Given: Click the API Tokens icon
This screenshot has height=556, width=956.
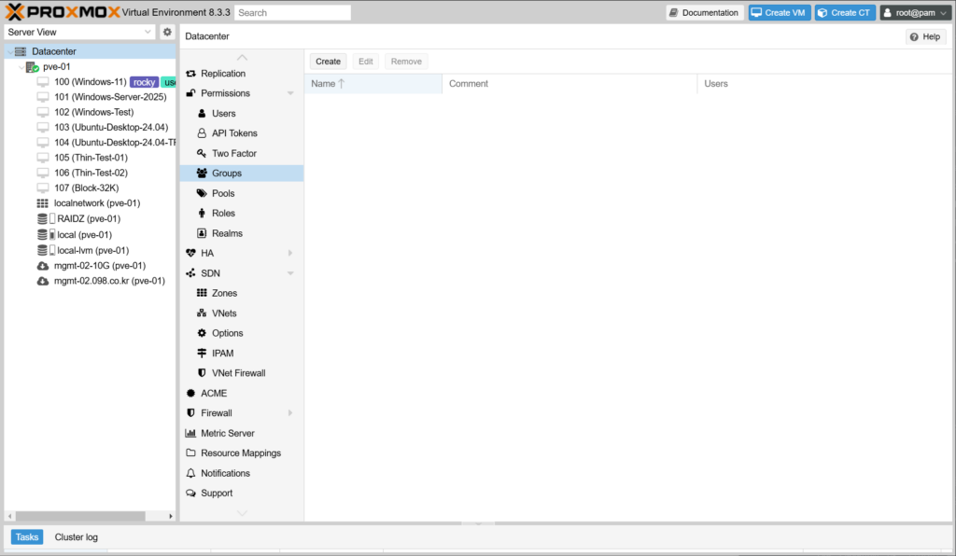Looking at the screenshot, I should tap(202, 133).
